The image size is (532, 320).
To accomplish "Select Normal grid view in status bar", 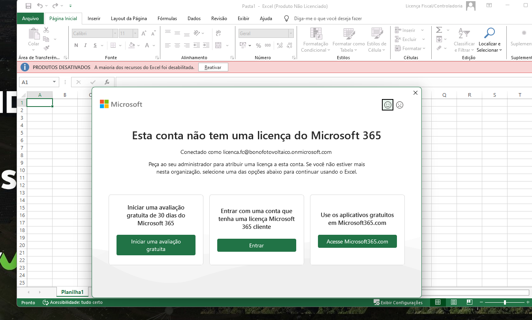I will point(438,302).
